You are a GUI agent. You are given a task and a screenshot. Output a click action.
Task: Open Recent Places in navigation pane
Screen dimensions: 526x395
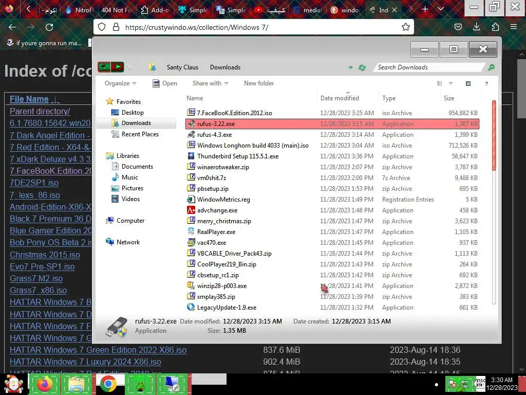[x=140, y=134]
